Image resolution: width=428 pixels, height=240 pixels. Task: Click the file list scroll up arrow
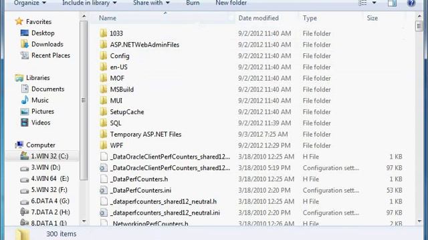[419, 16]
